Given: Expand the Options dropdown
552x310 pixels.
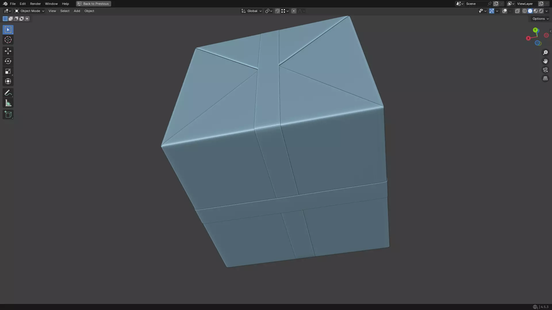Looking at the screenshot, I should pos(540,19).
